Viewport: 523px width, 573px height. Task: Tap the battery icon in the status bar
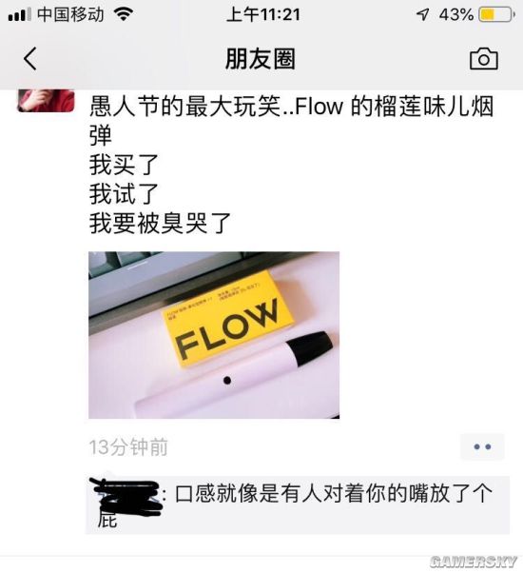click(x=496, y=14)
